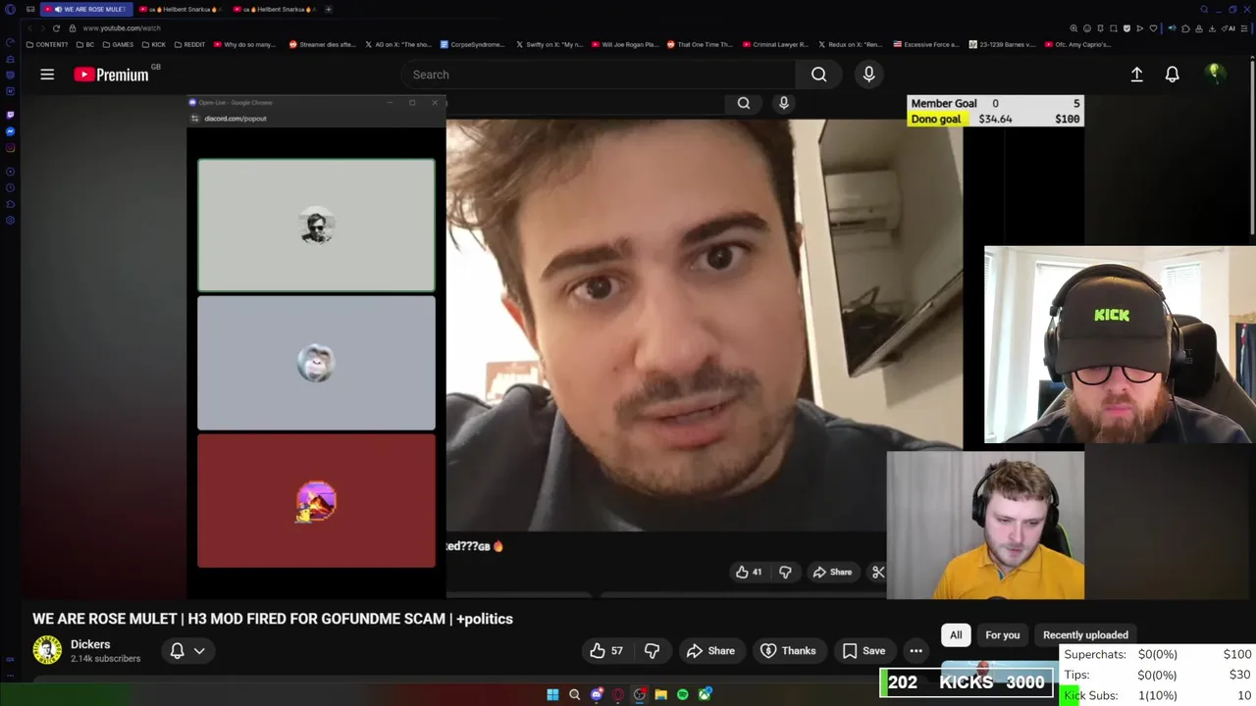Activate voice search microphone in YouTube header

(x=868, y=75)
